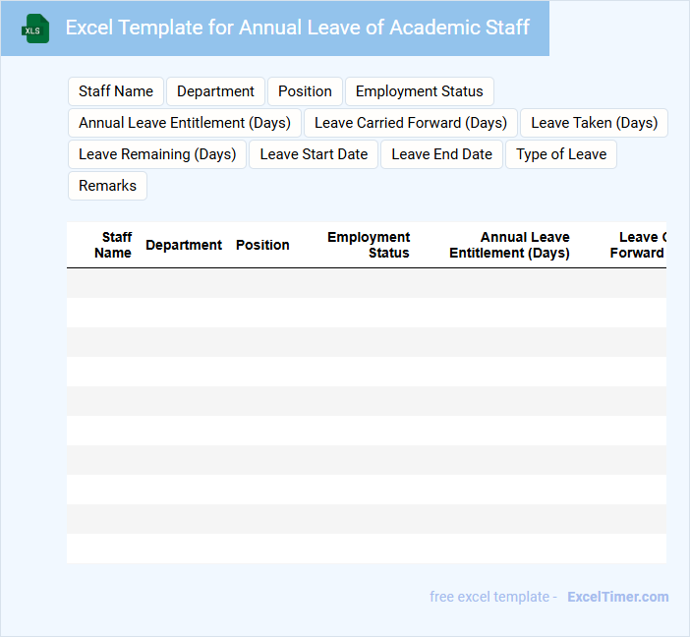Select the Remarks tag

tap(107, 186)
